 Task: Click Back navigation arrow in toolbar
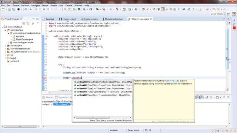[x=218, y=9]
